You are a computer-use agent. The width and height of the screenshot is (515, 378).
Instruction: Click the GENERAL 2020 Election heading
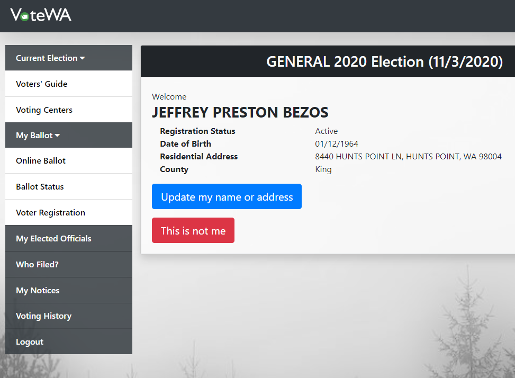(x=384, y=62)
